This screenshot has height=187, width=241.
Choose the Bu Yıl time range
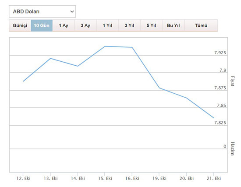pyautogui.click(x=174, y=25)
